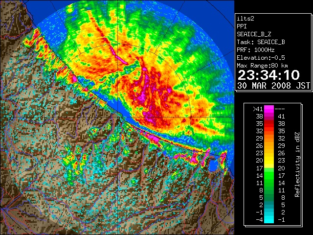Click the '30 MAR 2008 JST' date

point(274,86)
